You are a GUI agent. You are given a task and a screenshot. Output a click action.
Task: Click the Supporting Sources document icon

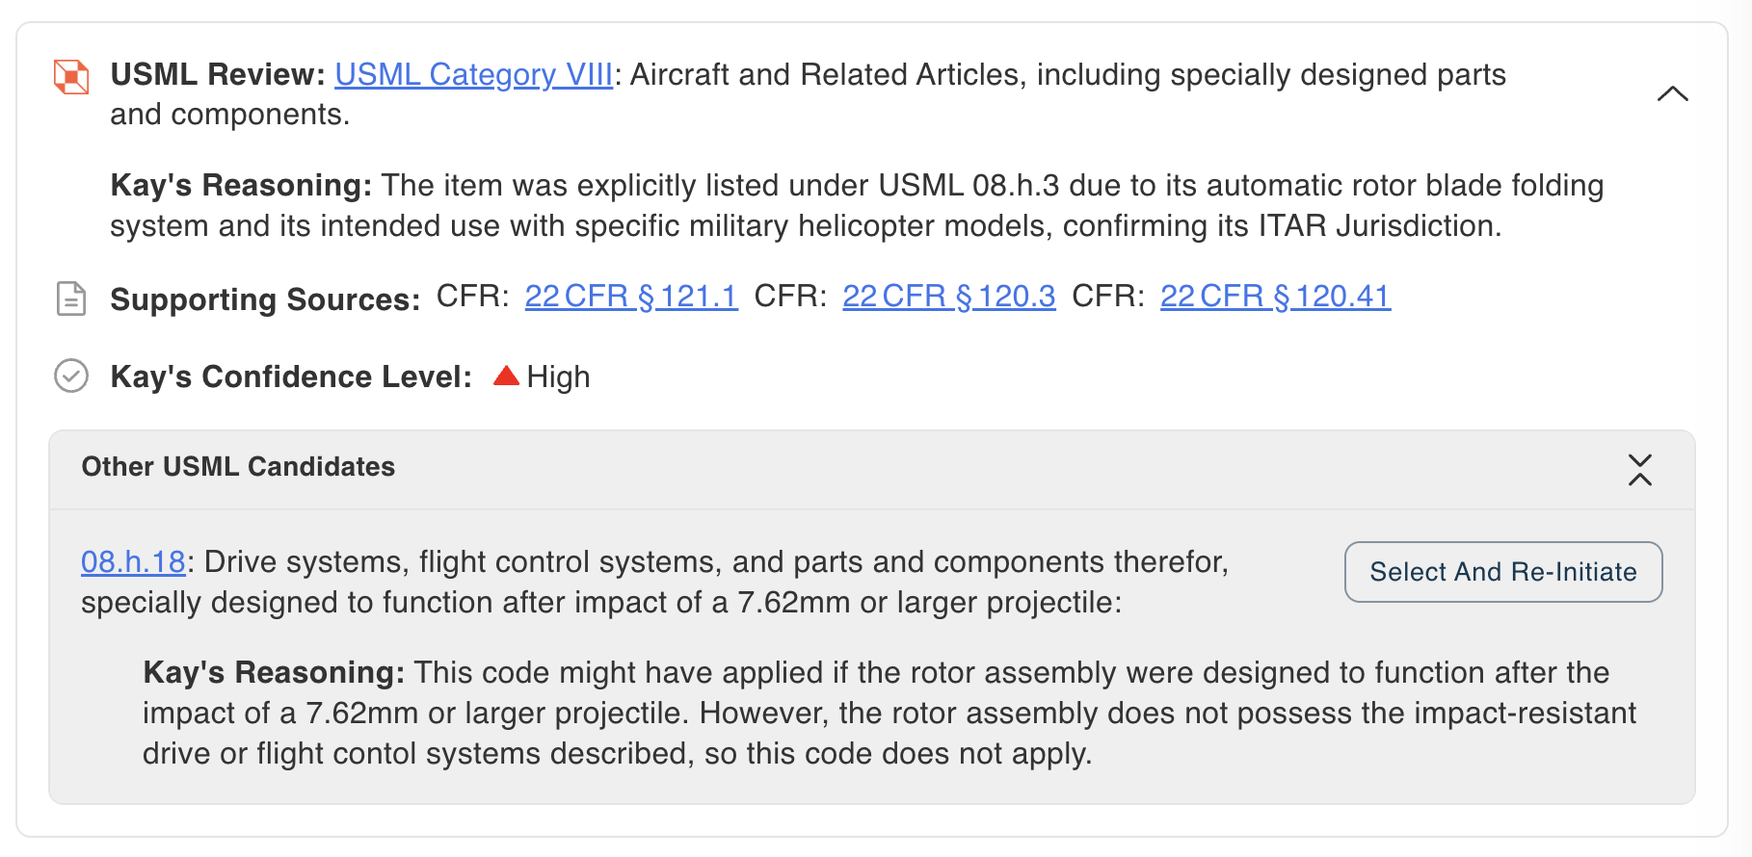(71, 299)
